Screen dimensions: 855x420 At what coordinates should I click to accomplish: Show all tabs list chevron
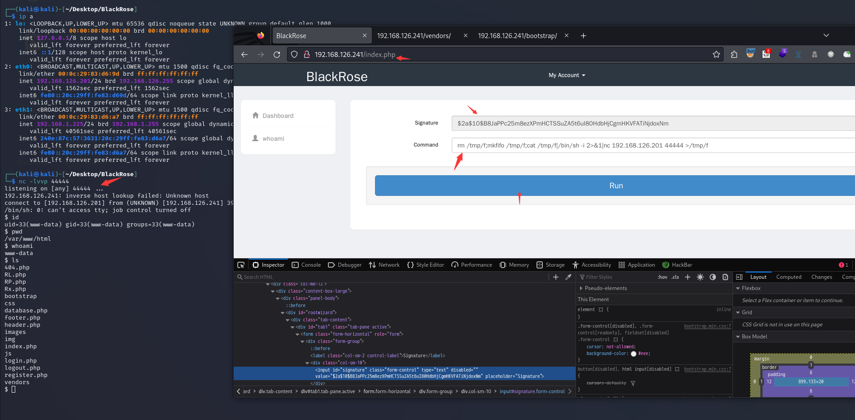coord(826,35)
